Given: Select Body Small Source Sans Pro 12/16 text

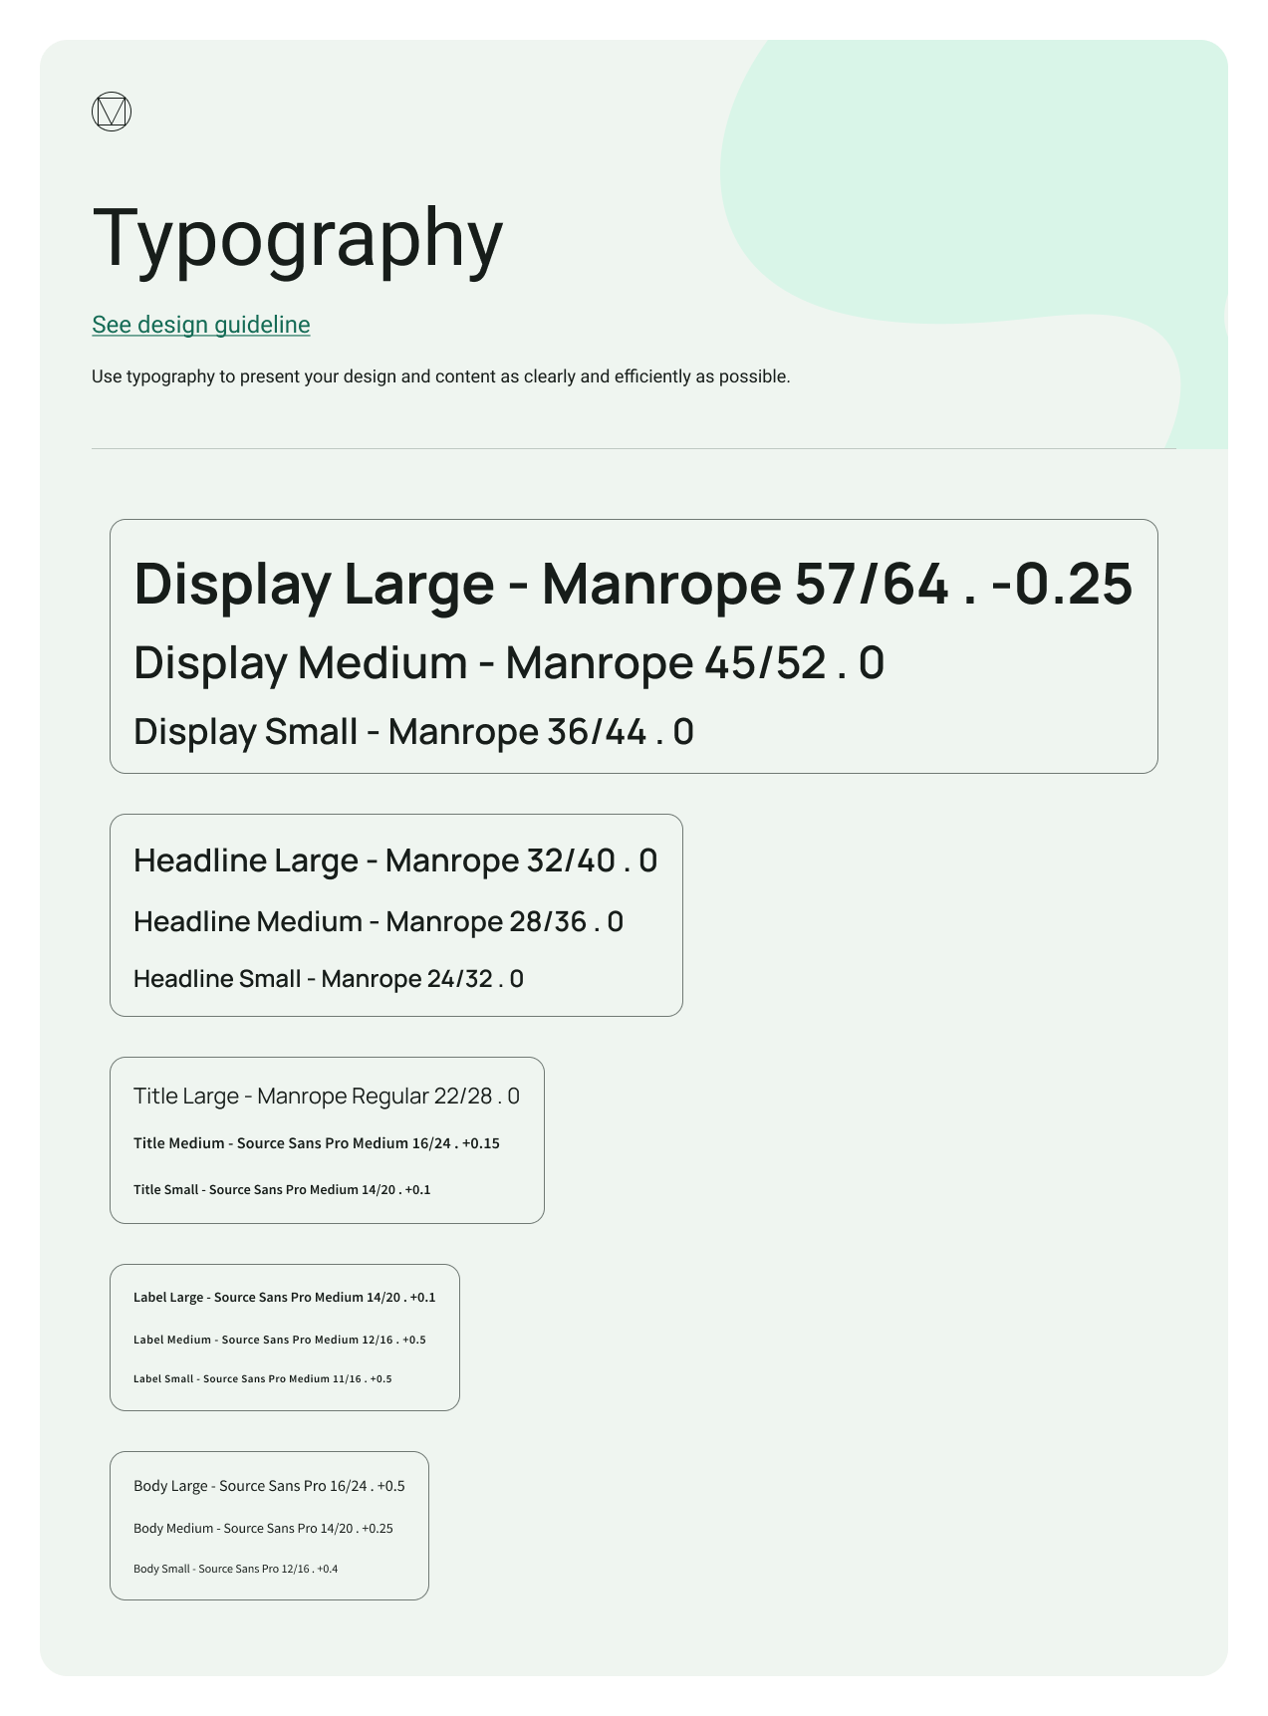Looking at the screenshot, I should [235, 1569].
